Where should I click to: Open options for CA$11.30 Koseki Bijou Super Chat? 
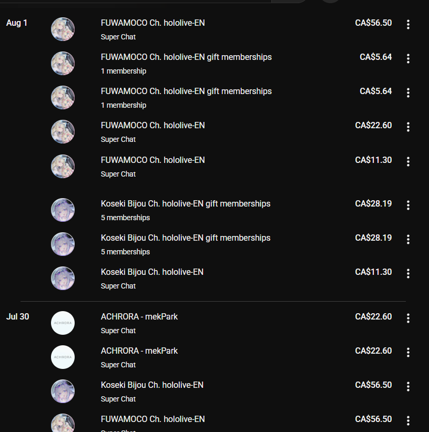(x=408, y=273)
